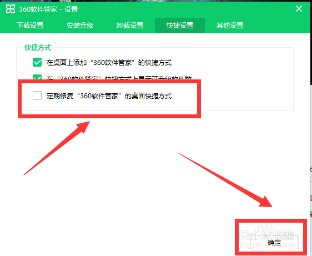The image size is (312, 256).
Task: Switch to the 安装升级 tab
Action: tap(80, 26)
